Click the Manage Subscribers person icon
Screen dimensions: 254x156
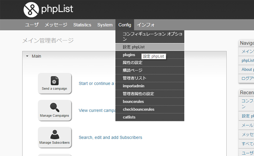55,134
